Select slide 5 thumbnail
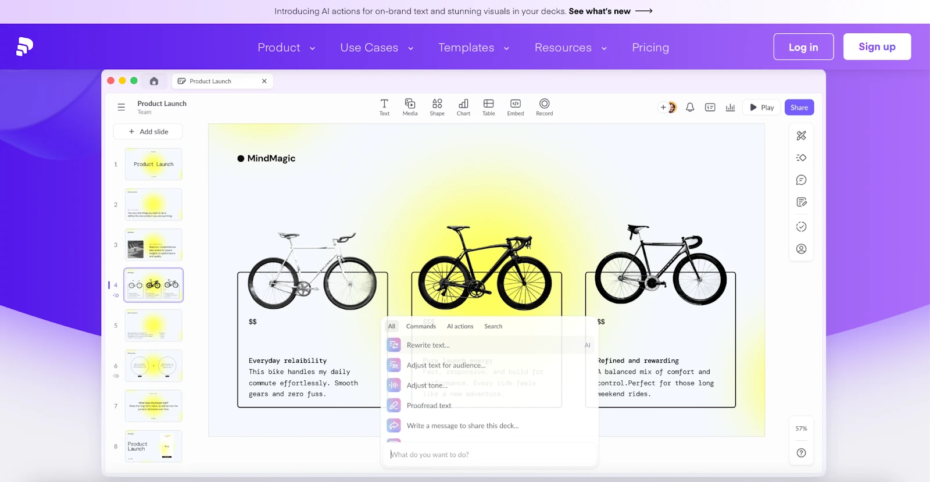This screenshot has height=482, width=930. (x=153, y=325)
